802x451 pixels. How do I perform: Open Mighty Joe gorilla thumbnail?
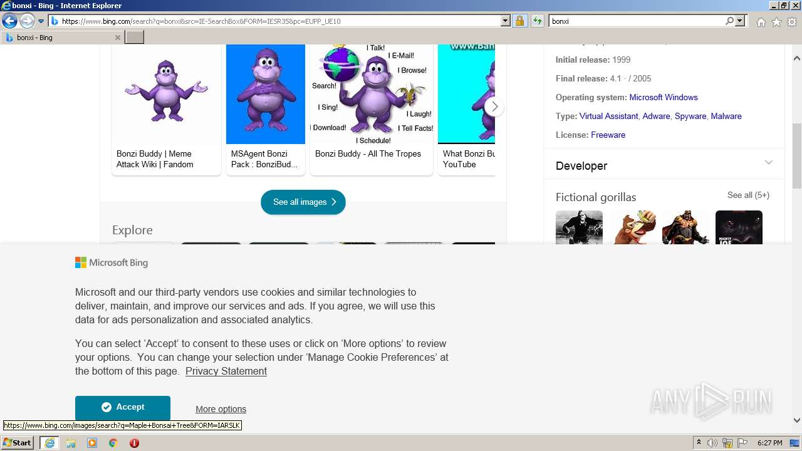pyautogui.click(x=739, y=227)
